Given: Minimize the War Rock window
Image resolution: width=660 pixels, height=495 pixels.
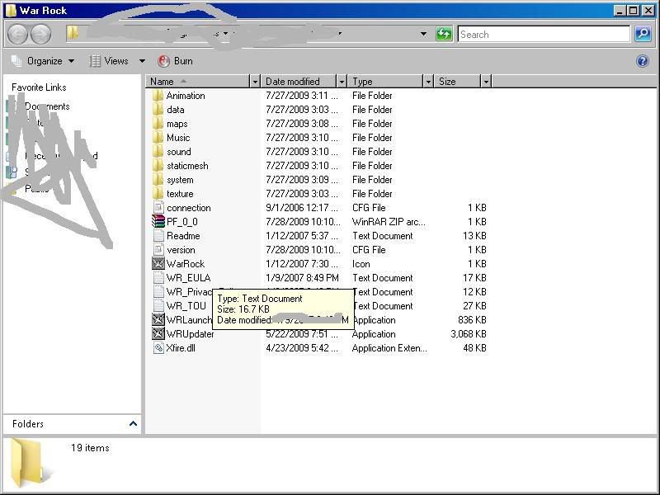Looking at the screenshot, I should pos(620,11).
